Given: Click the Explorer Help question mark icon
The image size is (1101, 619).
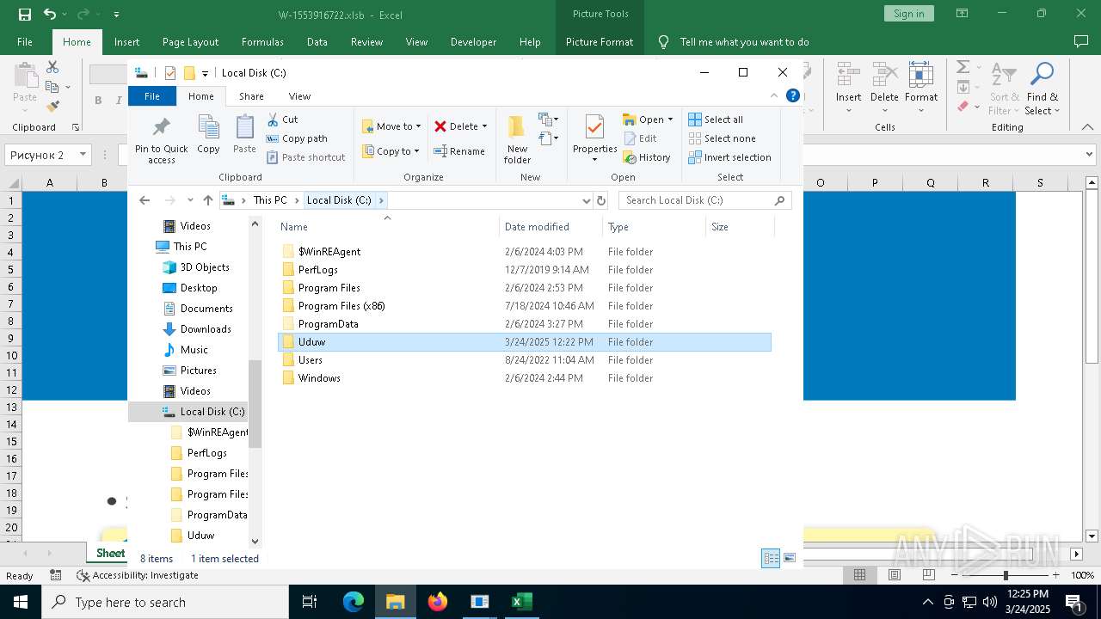Looking at the screenshot, I should tap(793, 95).
